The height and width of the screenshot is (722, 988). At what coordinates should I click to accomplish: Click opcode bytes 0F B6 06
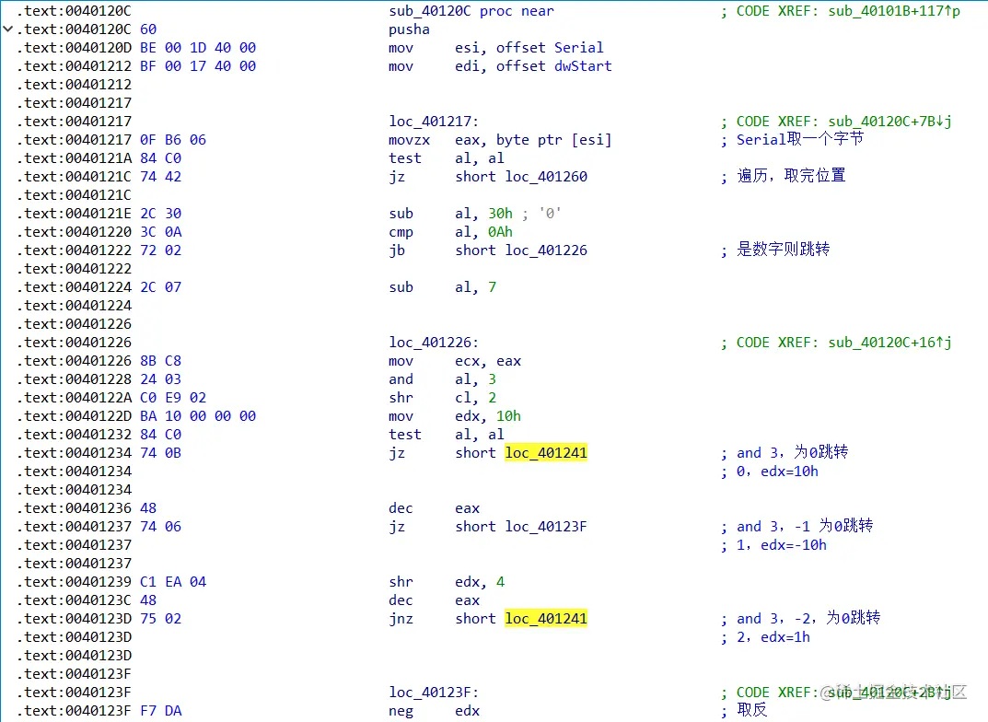click(173, 139)
